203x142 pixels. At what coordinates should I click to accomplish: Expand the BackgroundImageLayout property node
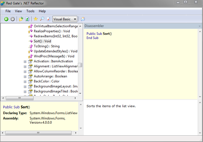click(25, 87)
